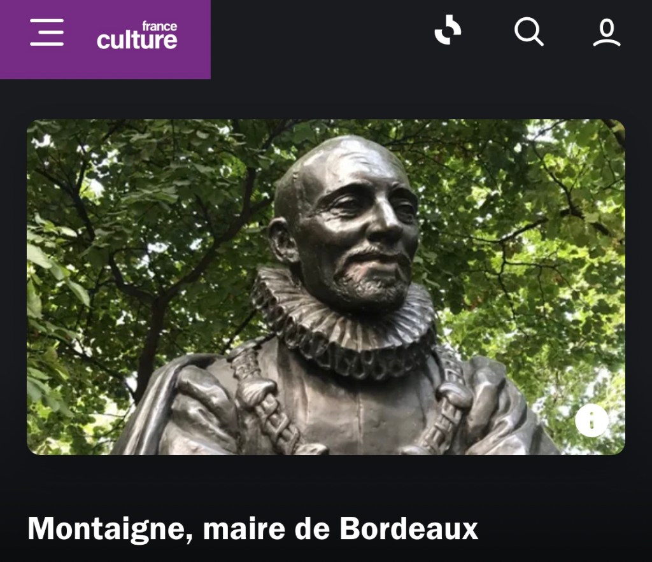The height and width of the screenshot is (562, 652).
Task: Open the hamburger navigation menu
Action: (47, 32)
